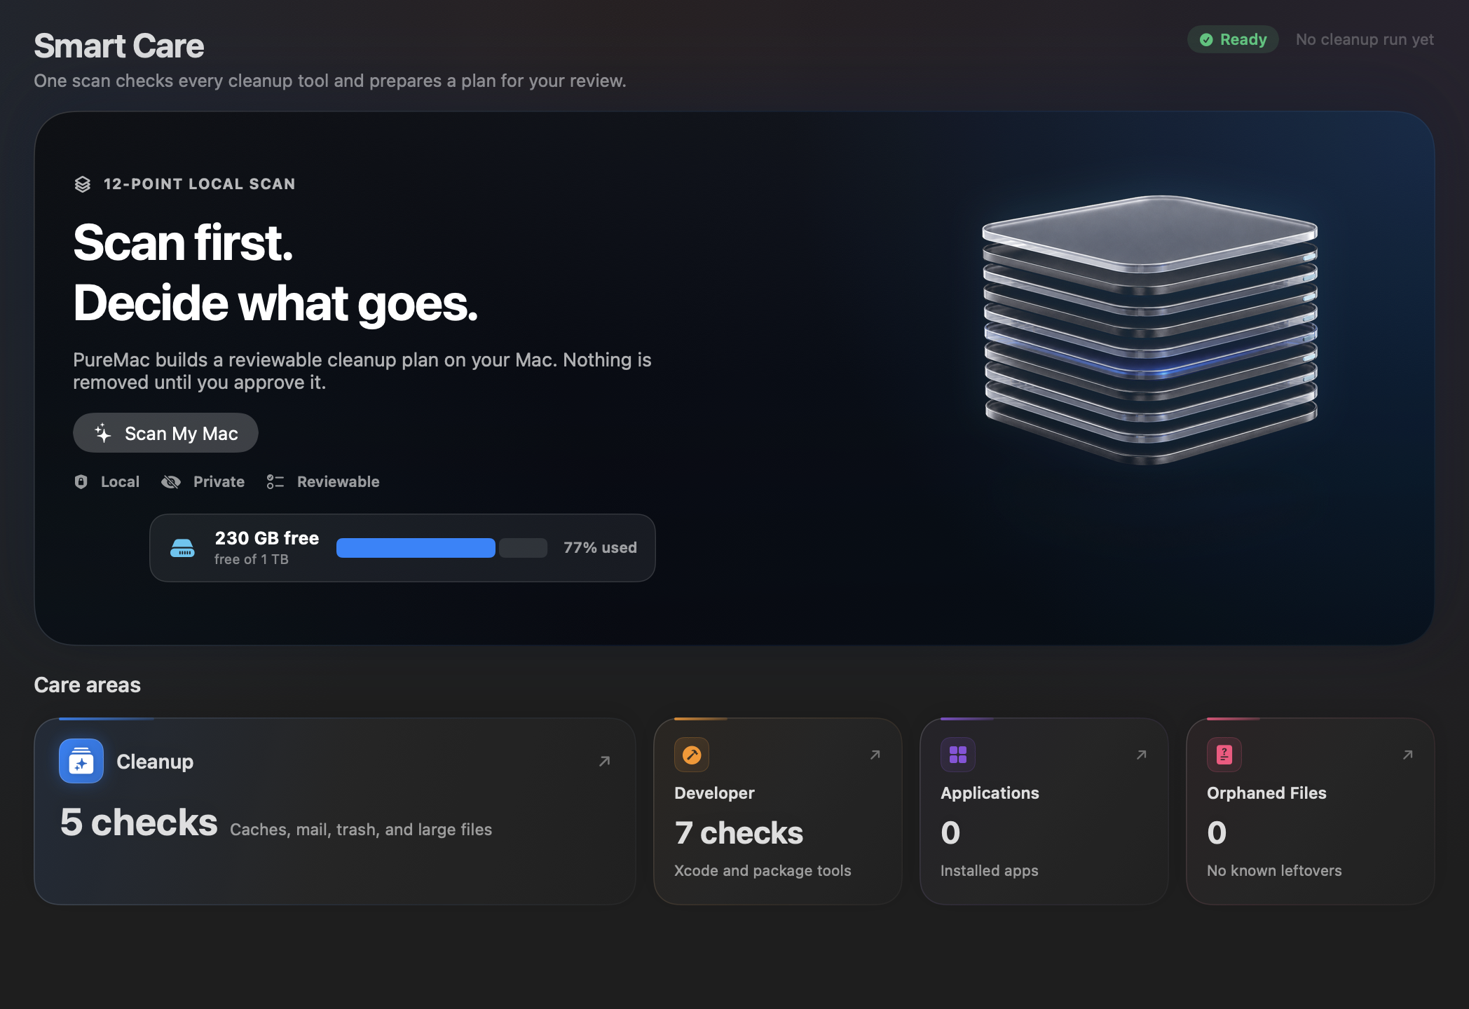Open the Developer care area card
The image size is (1469, 1009).
(x=778, y=811)
